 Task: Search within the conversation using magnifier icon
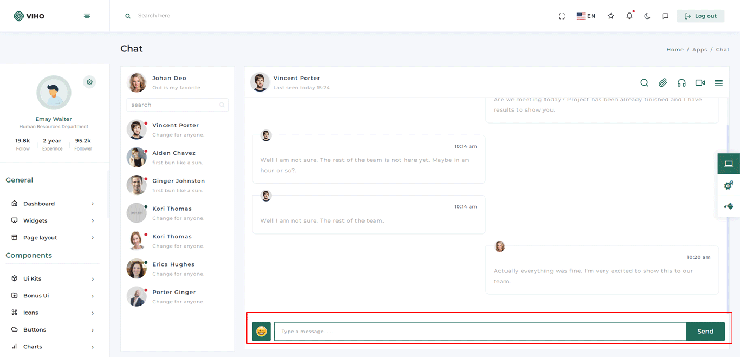(x=644, y=83)
